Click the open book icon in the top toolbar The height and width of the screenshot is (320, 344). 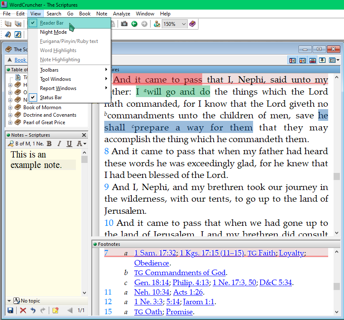(x=8, y=24)
